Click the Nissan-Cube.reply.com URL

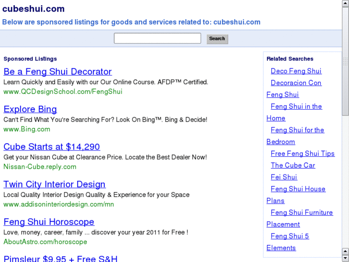(40, 167)
